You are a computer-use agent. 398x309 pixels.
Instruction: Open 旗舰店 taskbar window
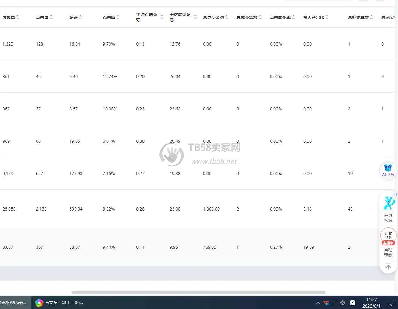15,302
